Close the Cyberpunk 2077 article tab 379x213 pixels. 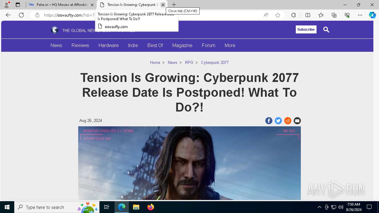(163, 5)
